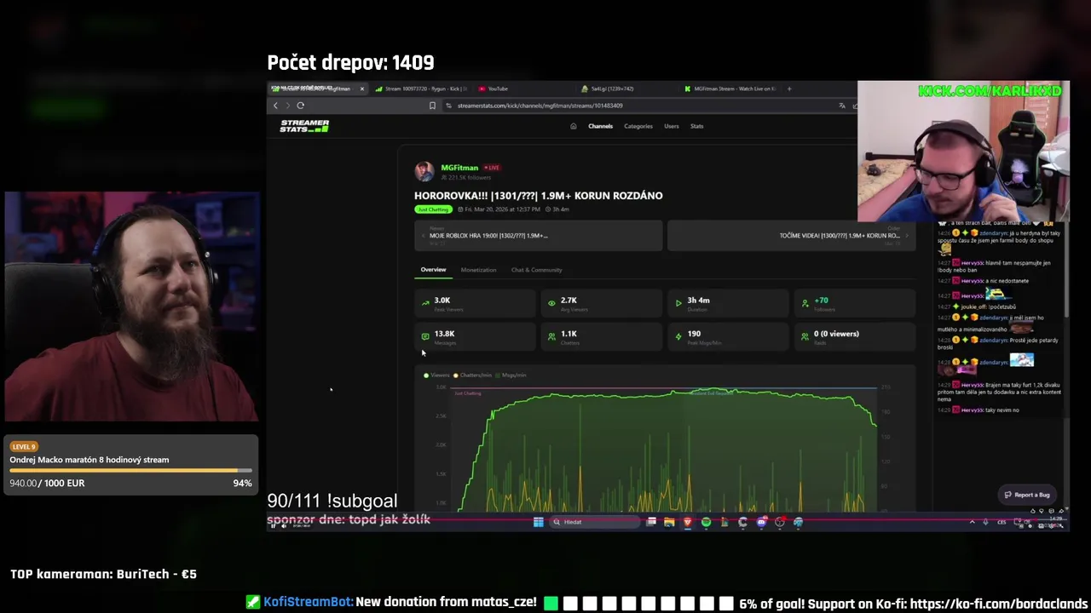Image resolution: width=1091 pixels, height=613 pixels.
Task: Click the eye icon on the Avg Viewers card
Action: click(x=551, y=302)
